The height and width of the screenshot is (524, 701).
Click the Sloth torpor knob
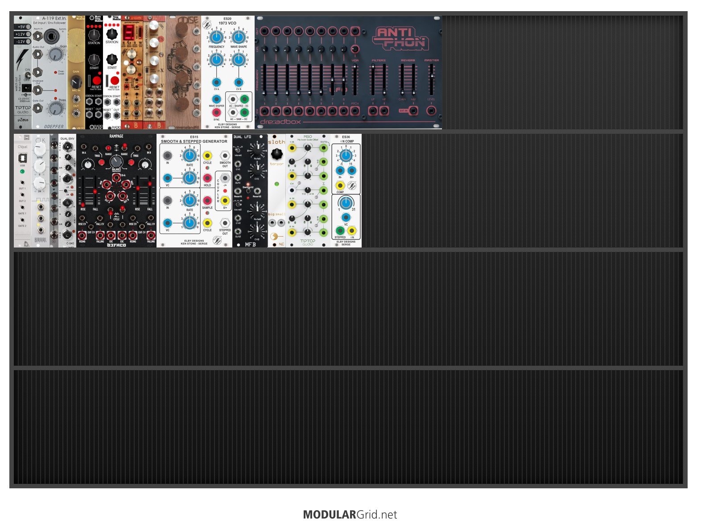coord(277,154)
